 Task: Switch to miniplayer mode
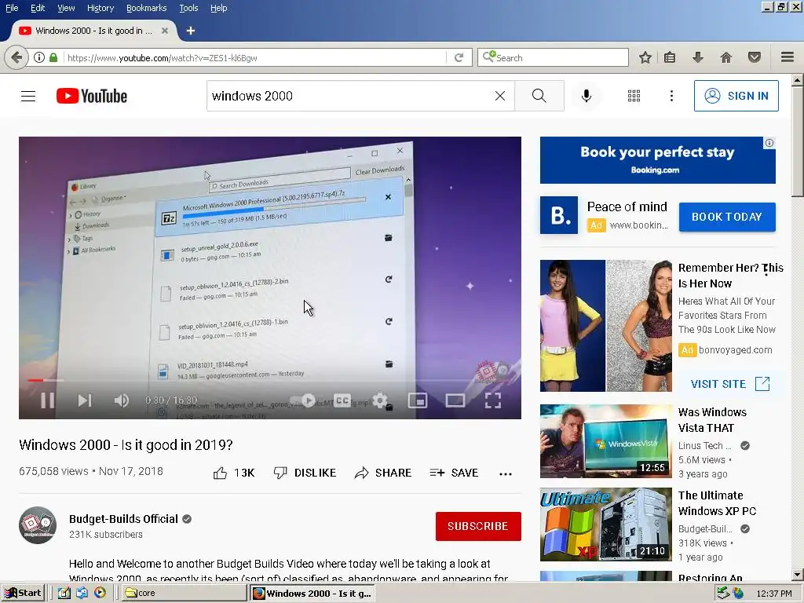pyautogui.click(x=418, y=400)
